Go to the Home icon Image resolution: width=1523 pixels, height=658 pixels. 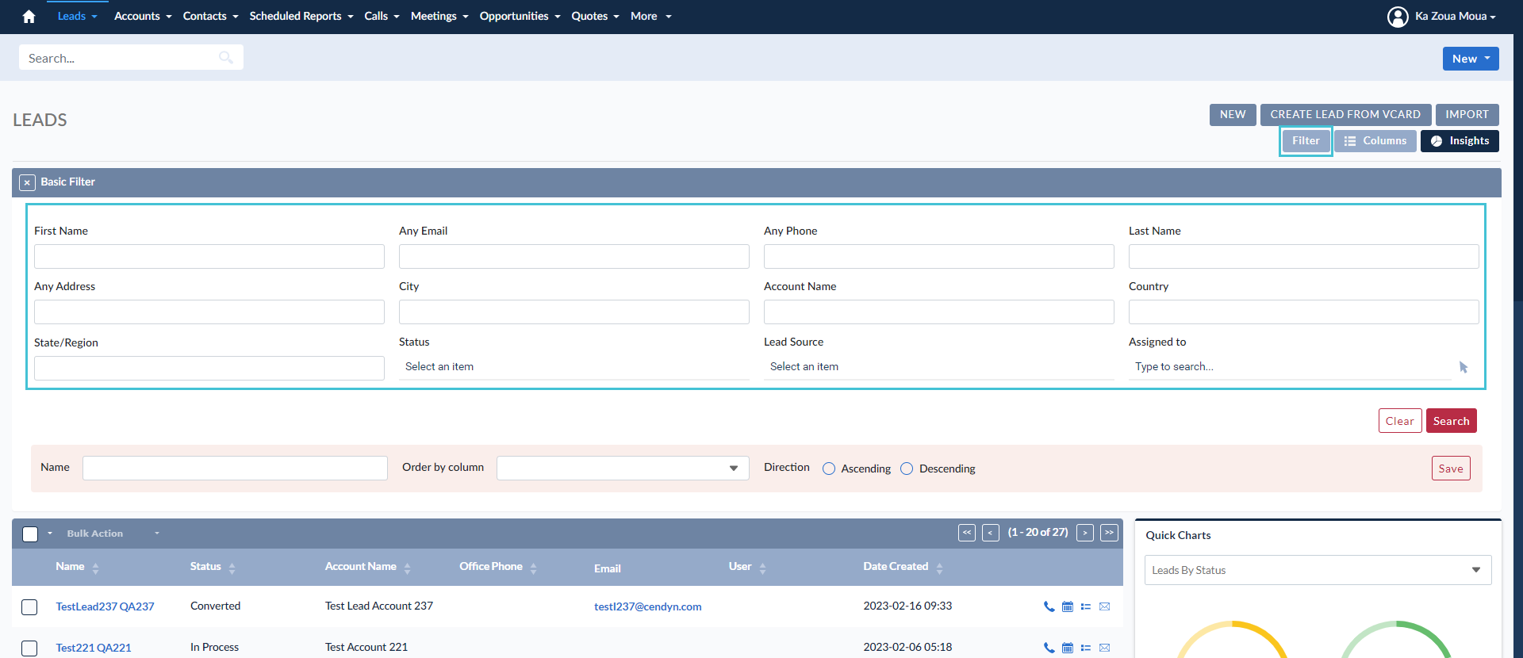pyautogui.click(x=29, y=17)
